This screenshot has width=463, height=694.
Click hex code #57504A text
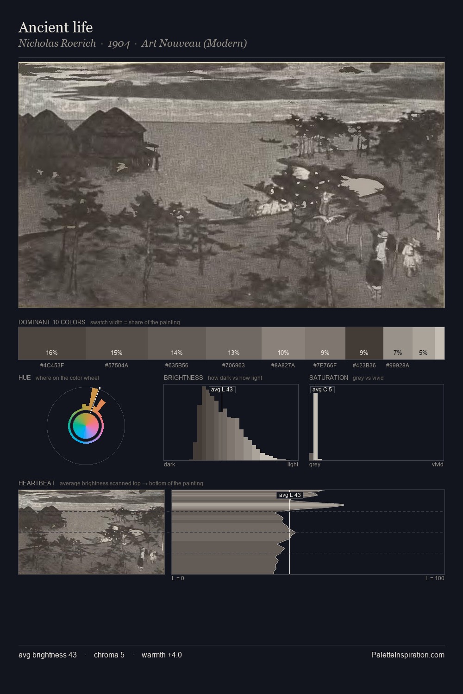click(x=117, y=366)
